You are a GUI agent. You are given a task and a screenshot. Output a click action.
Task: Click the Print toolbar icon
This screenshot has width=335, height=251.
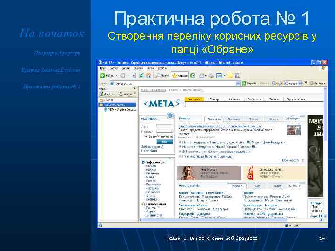click(211, 76)
